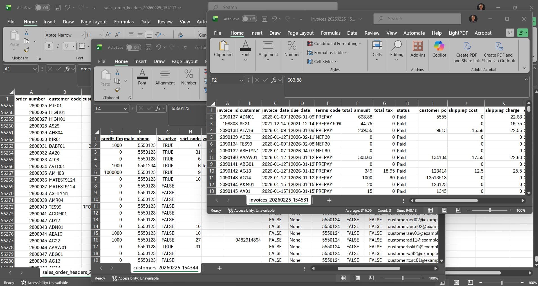
Task: Click the Insert Function (fx) icon
Action: pyautogui.click(x=274, y=80)
